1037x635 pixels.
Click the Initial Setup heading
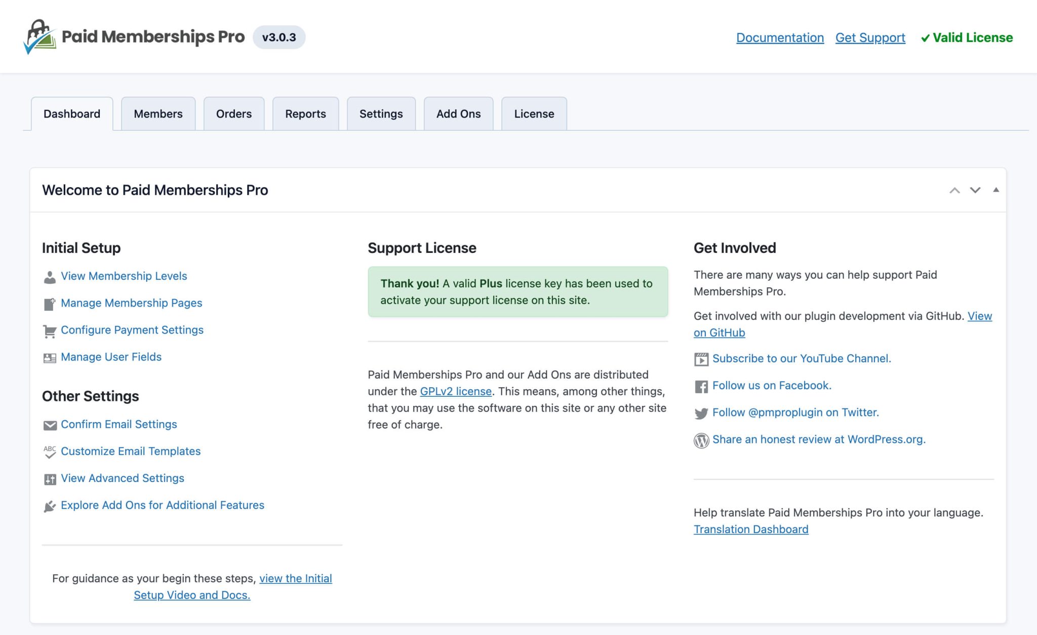click(81, 248)
